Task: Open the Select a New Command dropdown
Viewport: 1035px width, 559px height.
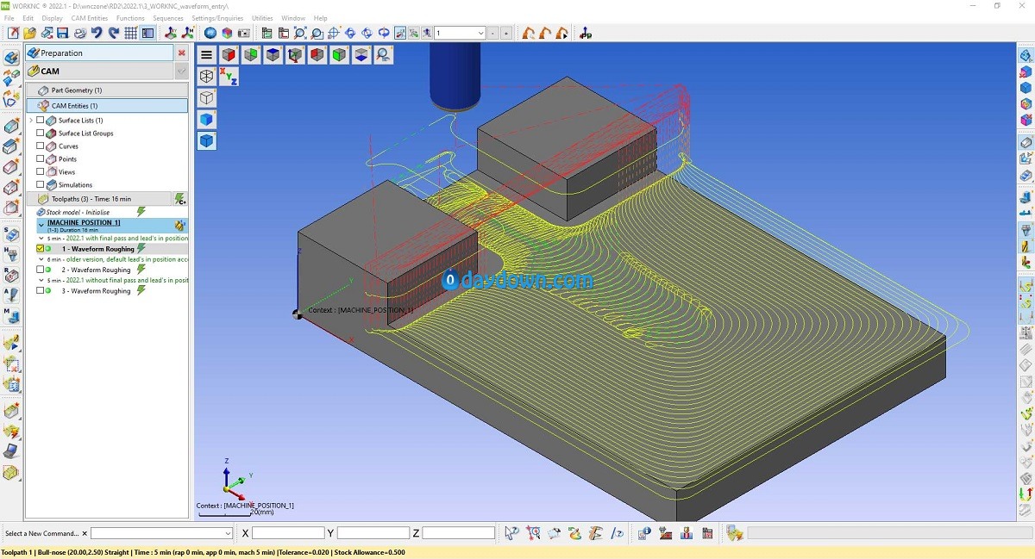Action: pos(228,533)
